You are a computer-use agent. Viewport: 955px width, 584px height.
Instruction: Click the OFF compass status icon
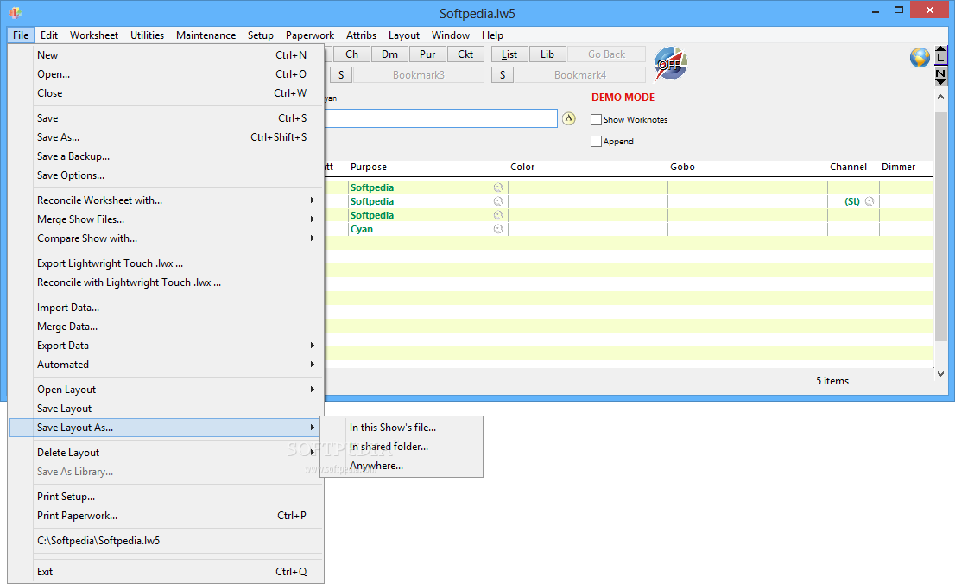(671, 63)
